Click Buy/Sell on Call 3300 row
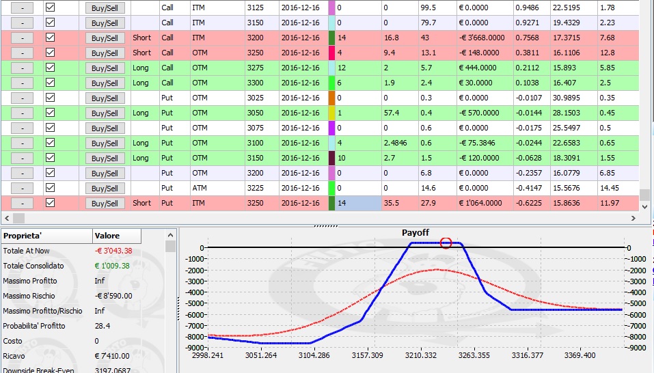This screenshot has height=373, width=654. [x=105, y=83]
